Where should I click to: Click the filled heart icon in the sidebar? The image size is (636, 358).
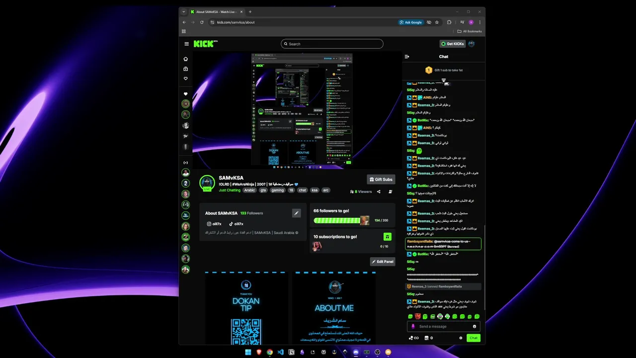pos(186,94)
